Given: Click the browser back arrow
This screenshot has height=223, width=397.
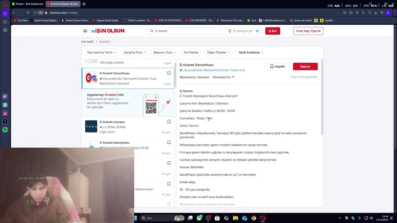Looking at the screenshot, I should pos(14,13).
